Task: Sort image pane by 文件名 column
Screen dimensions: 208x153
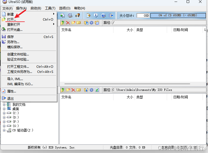Action: (87, 30)
